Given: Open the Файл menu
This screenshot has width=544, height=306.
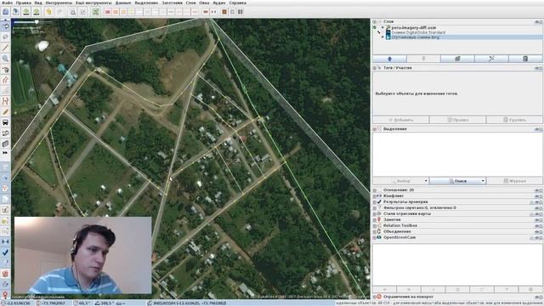Looking at the screenshot, I should pyautogui.click(x=7, y=3).
